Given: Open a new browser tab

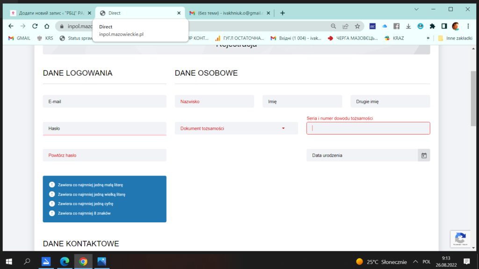Looking at the screenshot, I should (x=283, y=13).
